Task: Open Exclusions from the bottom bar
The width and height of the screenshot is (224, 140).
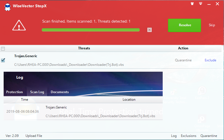Action: pos(188,136)
